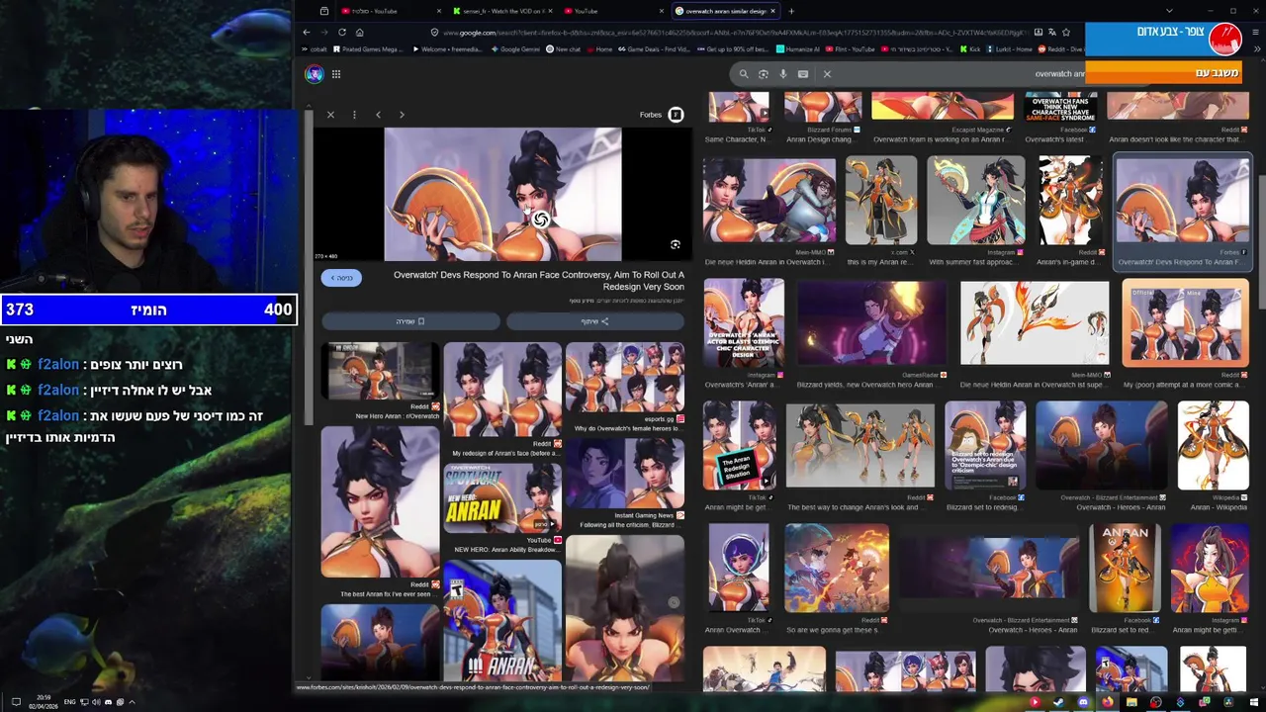
Task: Click the blue visit button
Action: tap(341, 278)
